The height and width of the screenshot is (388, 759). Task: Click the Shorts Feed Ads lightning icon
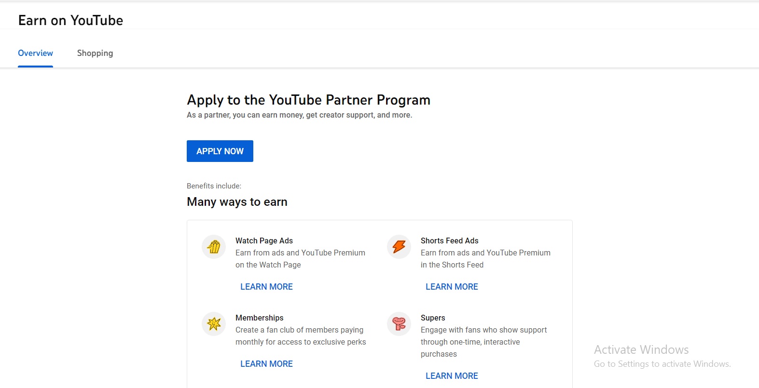pos(399,247)
